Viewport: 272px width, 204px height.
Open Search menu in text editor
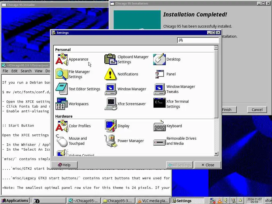pos(26,71)
